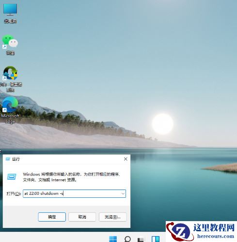Click the 运行 title text

pyautogui.click(x=16, y=159)
